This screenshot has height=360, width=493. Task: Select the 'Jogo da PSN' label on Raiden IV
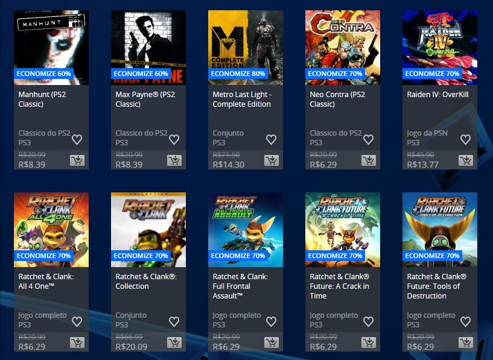pos(427,133)
